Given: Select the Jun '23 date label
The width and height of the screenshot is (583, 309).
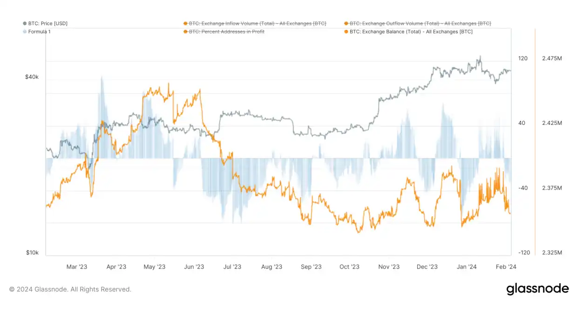Looking at the screenshot, I should [x=194, y=267].
